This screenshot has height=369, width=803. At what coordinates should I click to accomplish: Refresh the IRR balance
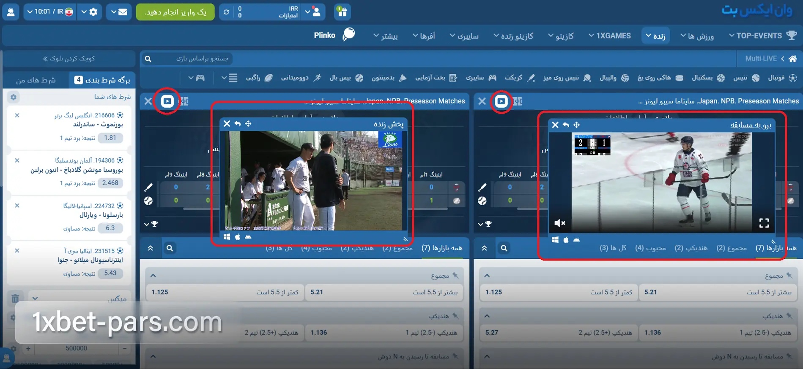point(226,12)
